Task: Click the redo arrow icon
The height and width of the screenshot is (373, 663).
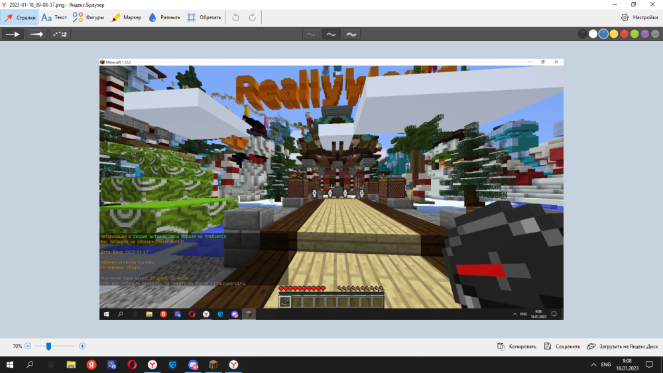Action: coord(252,17)
